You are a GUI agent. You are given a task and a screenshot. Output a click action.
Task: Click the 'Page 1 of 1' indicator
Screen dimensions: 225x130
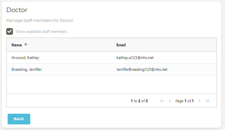click(184, 101)
